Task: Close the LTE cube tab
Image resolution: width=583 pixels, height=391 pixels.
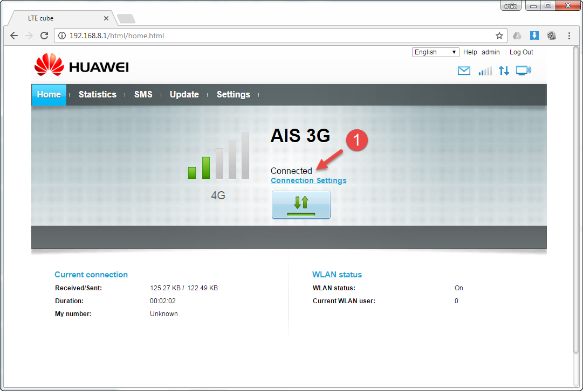Action: (x=106, y=18)
